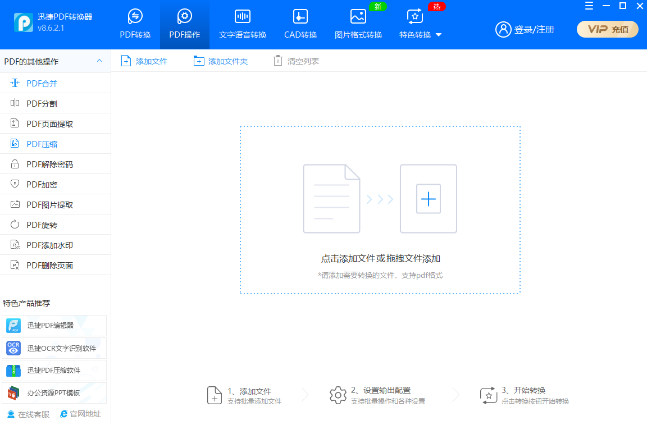This screenshot has height=425, width=647.
Task: Open the PDF转换 conversion icon
Action: coord(135,16)
